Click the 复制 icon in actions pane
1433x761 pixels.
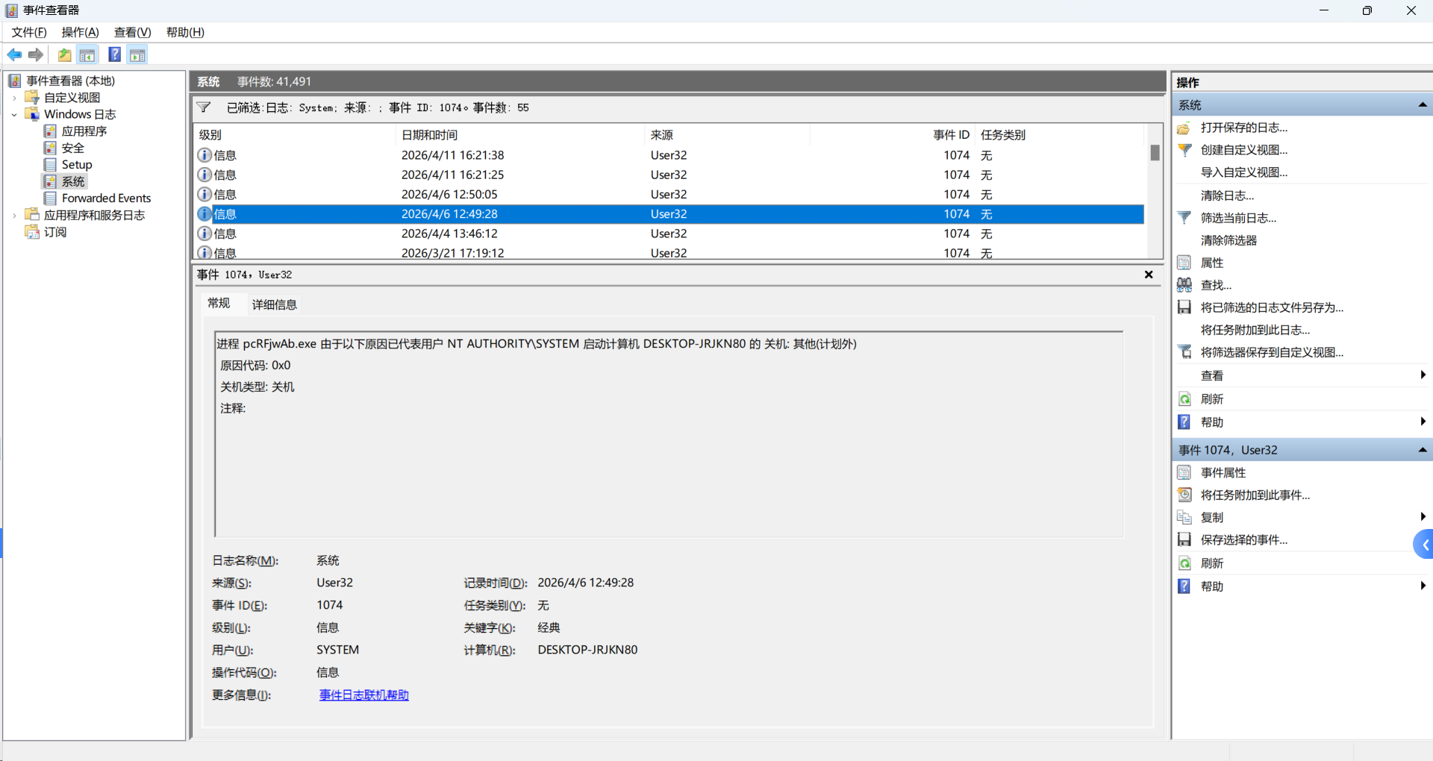1184,517
